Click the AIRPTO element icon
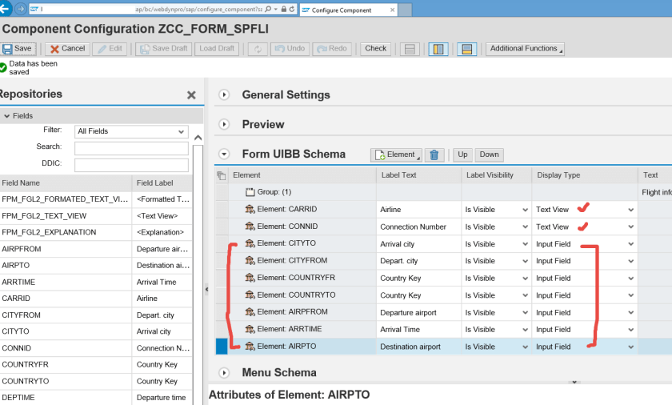Screen dimensions: 672x405 point(250,347)
